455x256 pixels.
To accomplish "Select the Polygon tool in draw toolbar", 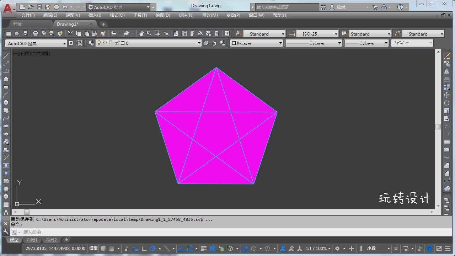I will [6, 79].
